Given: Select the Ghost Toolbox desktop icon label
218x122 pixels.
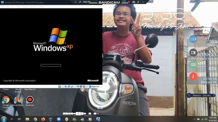Looking at the screenshot, I should 18,90.
